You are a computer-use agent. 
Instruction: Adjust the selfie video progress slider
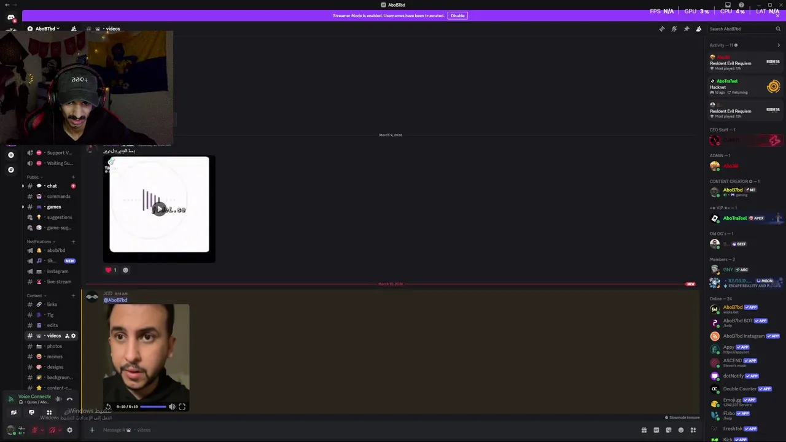pyautogui.click(x=154, y=406)
